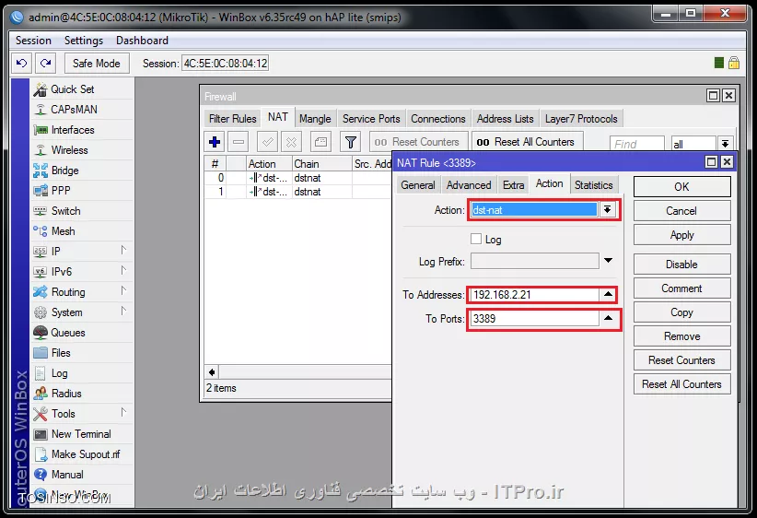Image resolution: width=757 pixels, height=518 pixels.
Task: Open the Switch sidebar item
Action: click(x=65, y=211)
